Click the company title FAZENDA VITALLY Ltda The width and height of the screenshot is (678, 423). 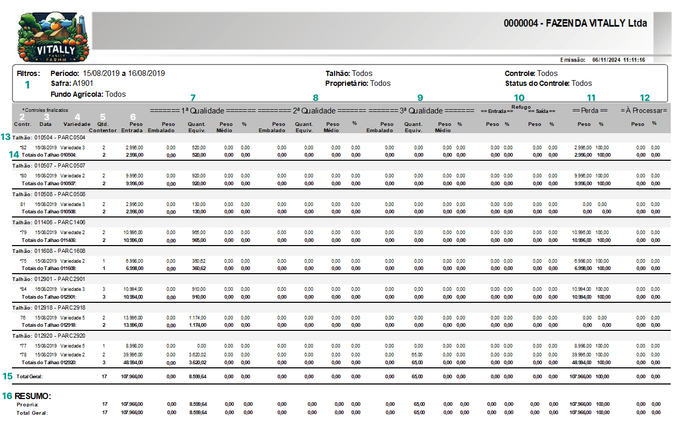575,23
